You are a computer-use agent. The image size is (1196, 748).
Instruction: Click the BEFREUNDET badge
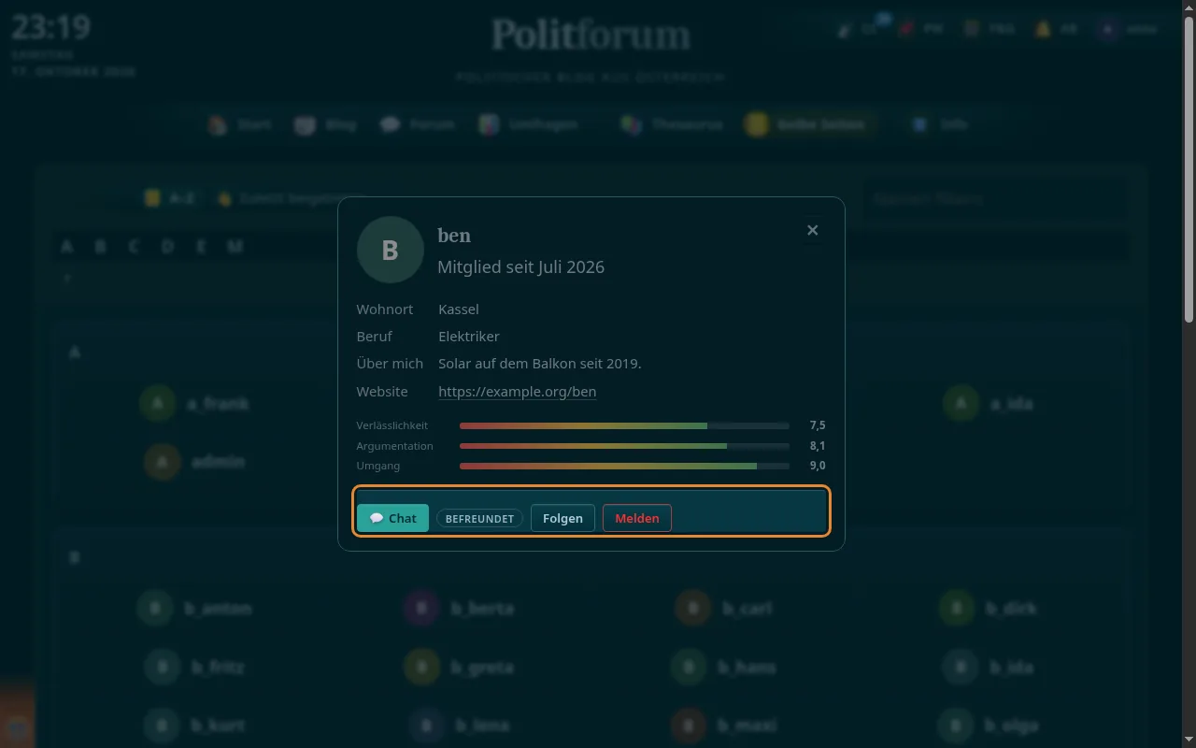pyautogui.click(x=479, y=518)
